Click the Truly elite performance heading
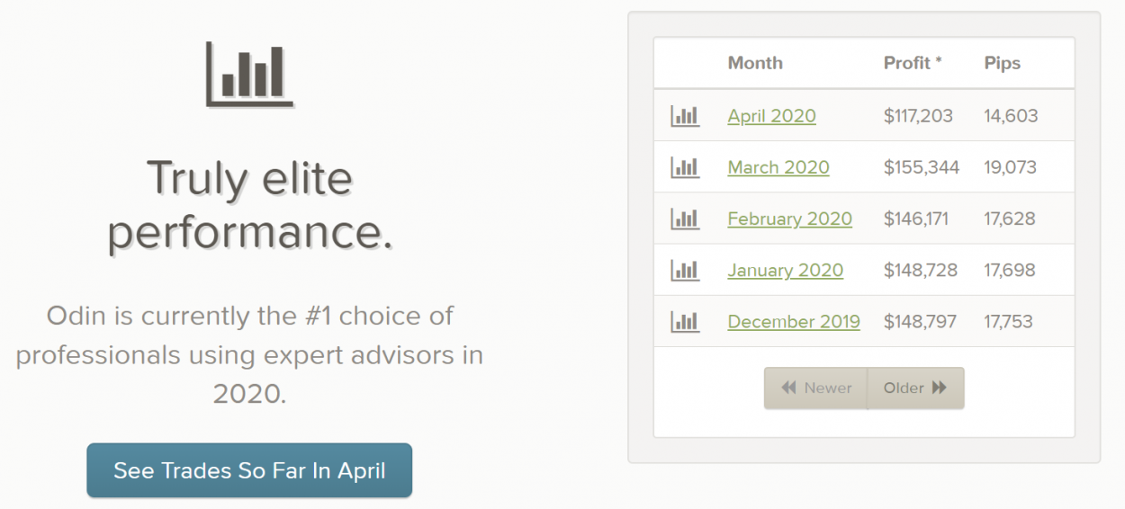Viewport: 1125px width, 509px height. 249,205
